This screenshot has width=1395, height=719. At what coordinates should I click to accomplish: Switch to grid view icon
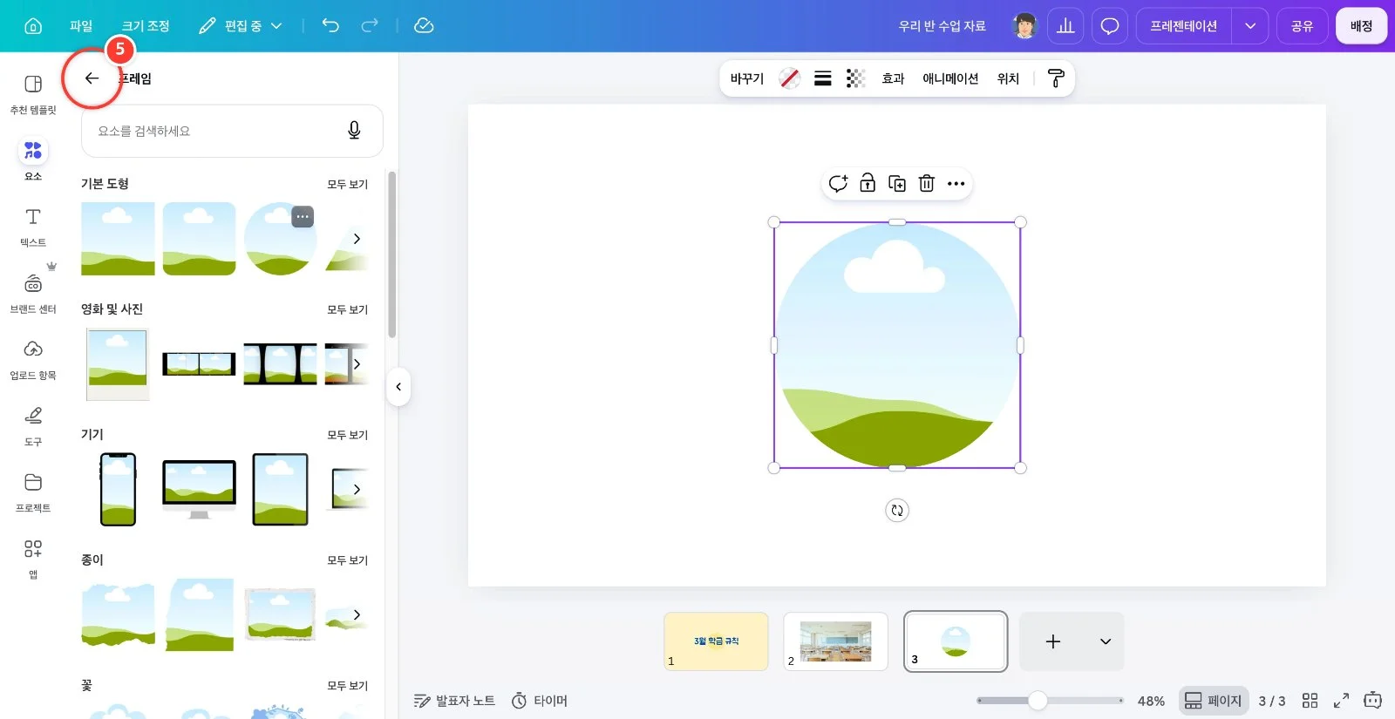(1310, 701)
